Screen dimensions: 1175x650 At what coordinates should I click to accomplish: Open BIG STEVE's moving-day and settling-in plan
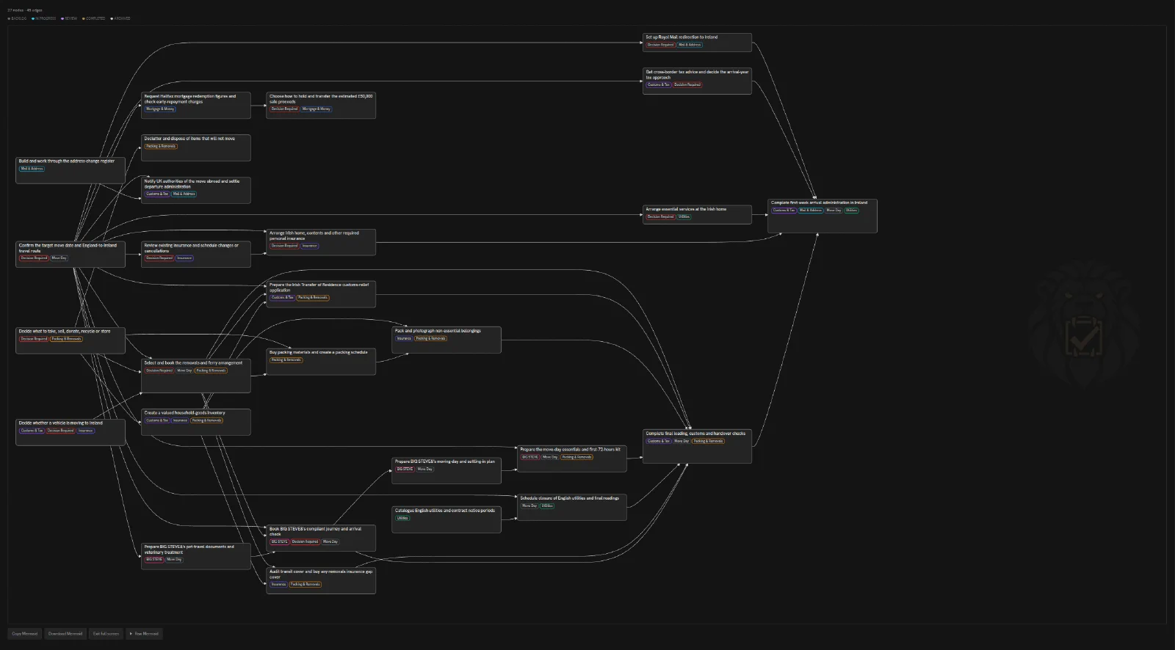tap(446, 470)
